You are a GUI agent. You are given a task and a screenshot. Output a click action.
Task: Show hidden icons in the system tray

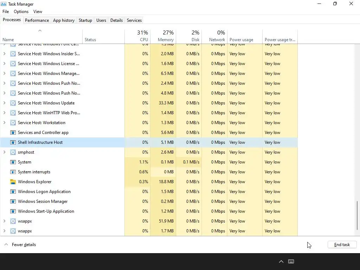[281, 261]
